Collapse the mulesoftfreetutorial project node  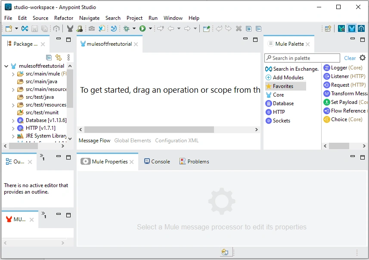(6, 66)
